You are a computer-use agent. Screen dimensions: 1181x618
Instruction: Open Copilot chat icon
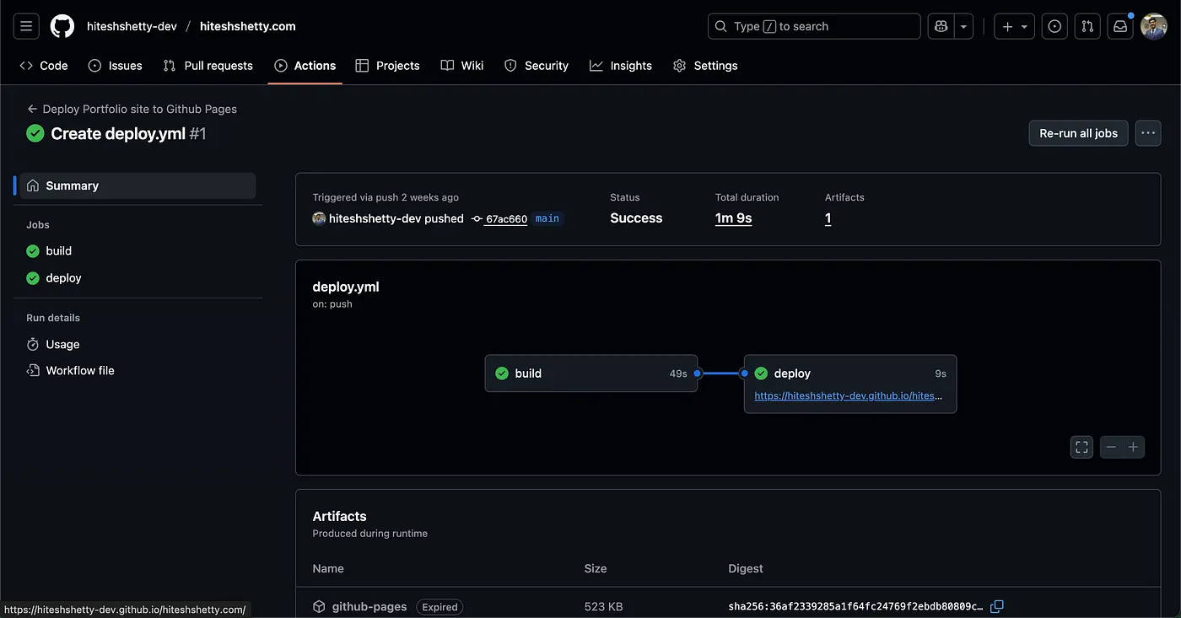click(x=941, y=26)
